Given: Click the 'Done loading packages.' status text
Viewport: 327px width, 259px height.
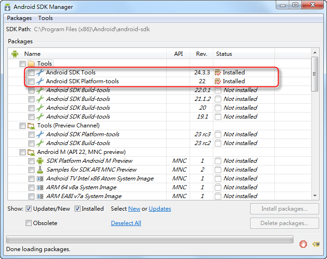Looking at the screenshot, I should point(38,249).
